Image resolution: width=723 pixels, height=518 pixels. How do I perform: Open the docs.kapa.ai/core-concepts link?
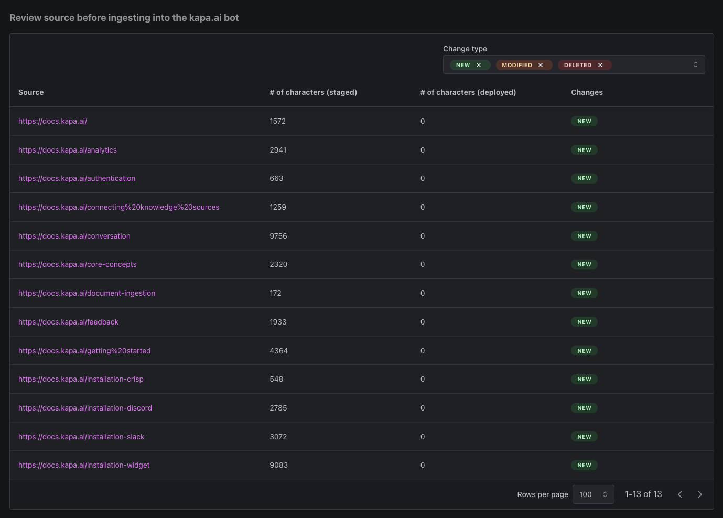[78, 264]
